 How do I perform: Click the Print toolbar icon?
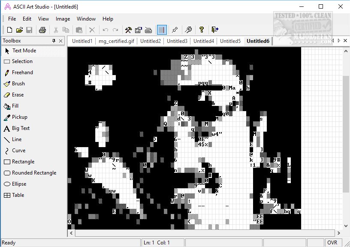(x=42, y=30)
